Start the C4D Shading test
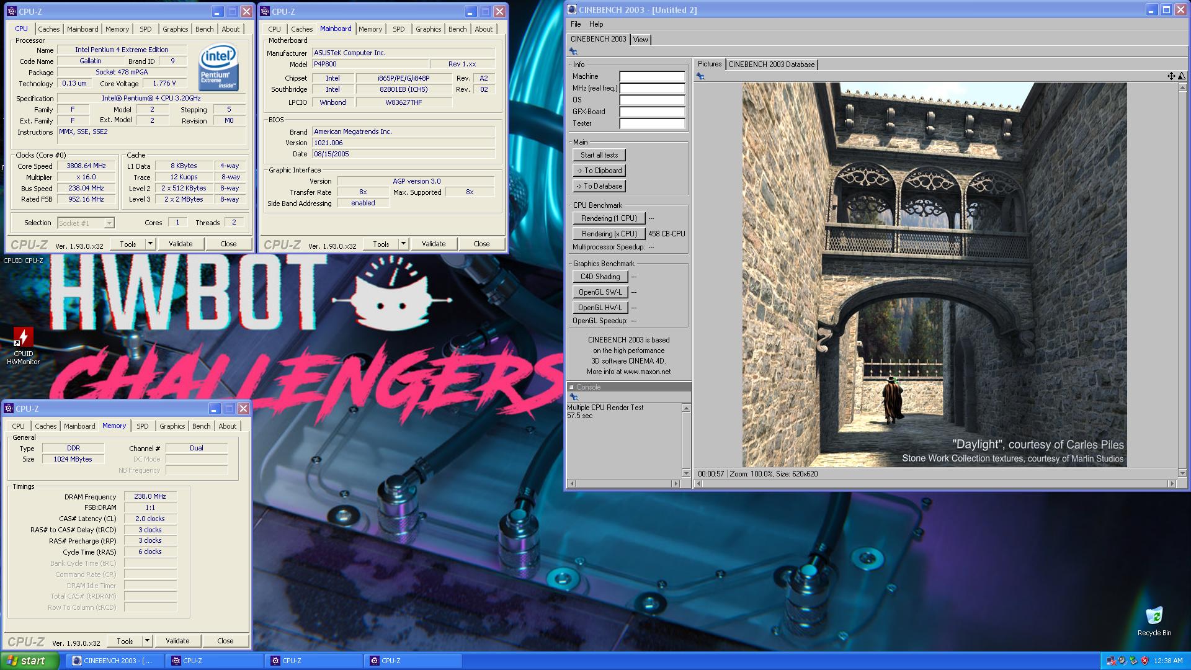The height and width of the screenshot is (670, 1191). (x=600, y=277)
